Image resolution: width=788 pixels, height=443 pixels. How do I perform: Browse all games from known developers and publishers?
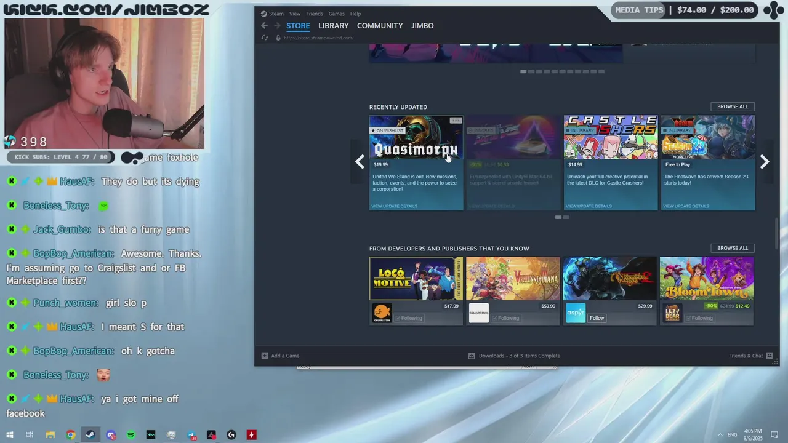coord(733,248)
